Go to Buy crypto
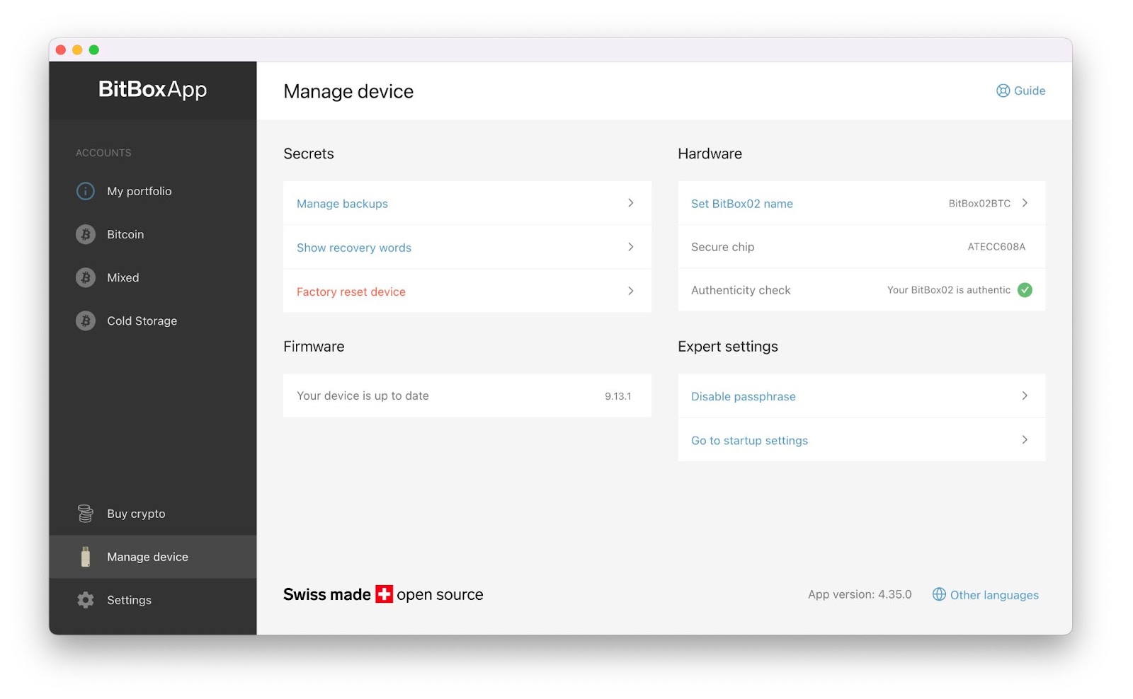 (x=136, y=514)
